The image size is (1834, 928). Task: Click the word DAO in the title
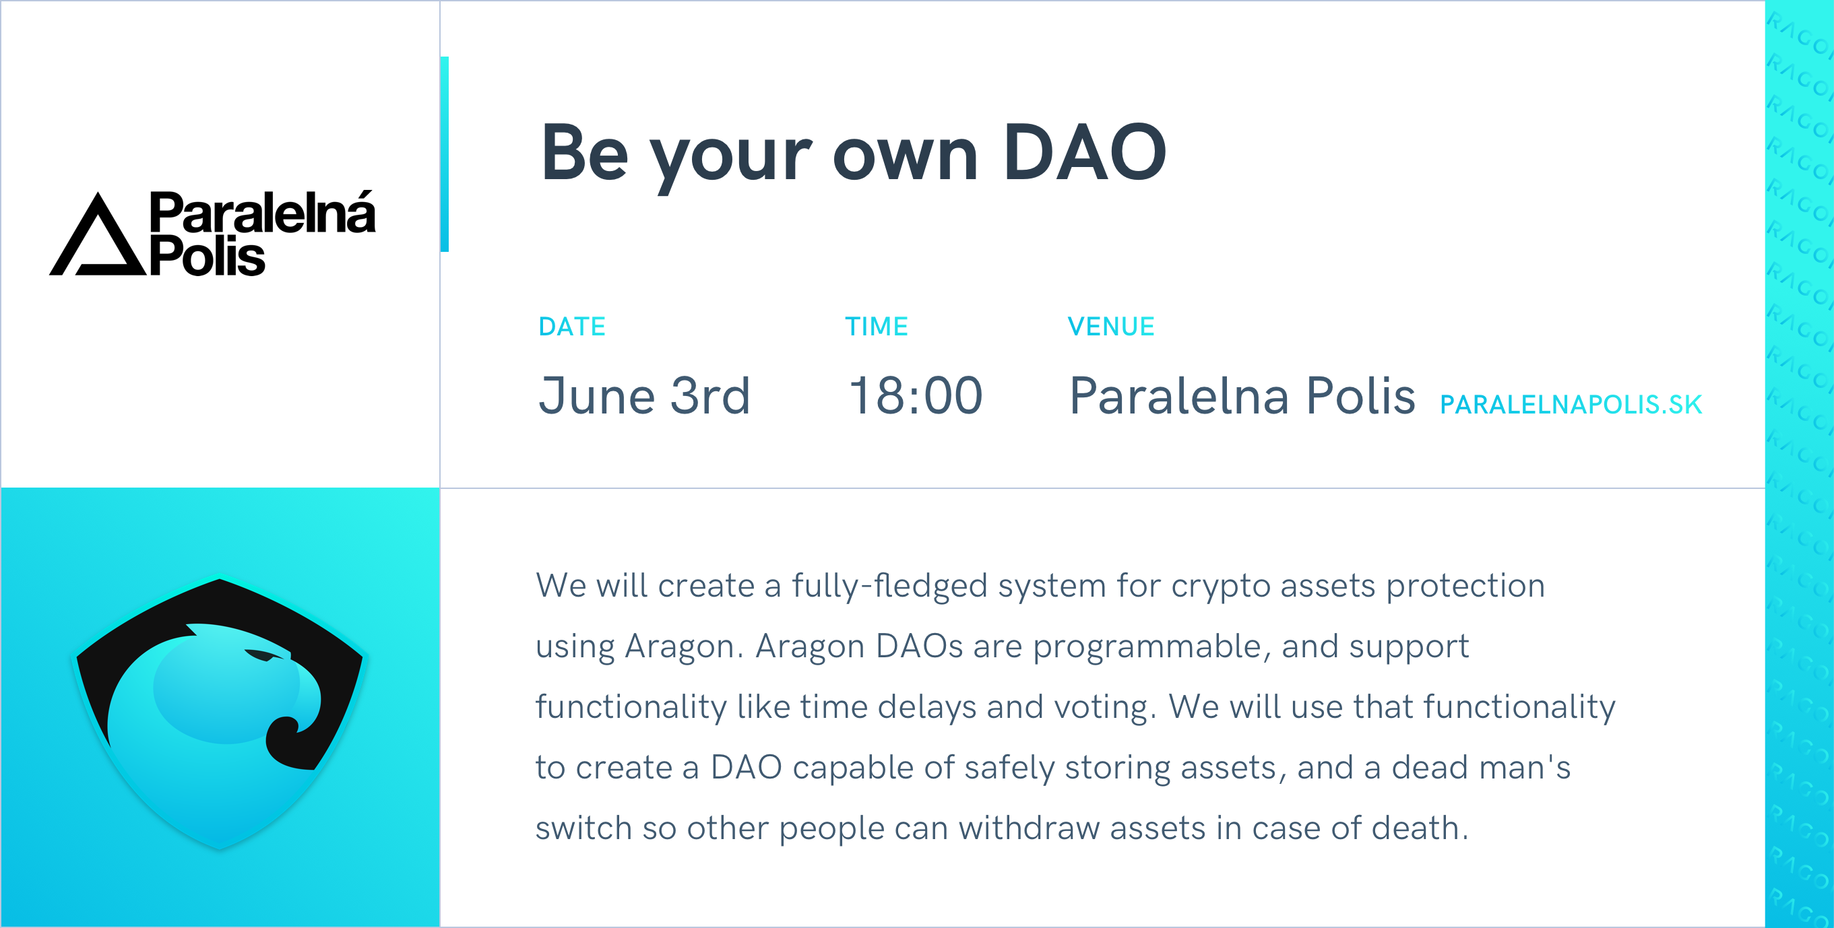[x=1084, y=153]
